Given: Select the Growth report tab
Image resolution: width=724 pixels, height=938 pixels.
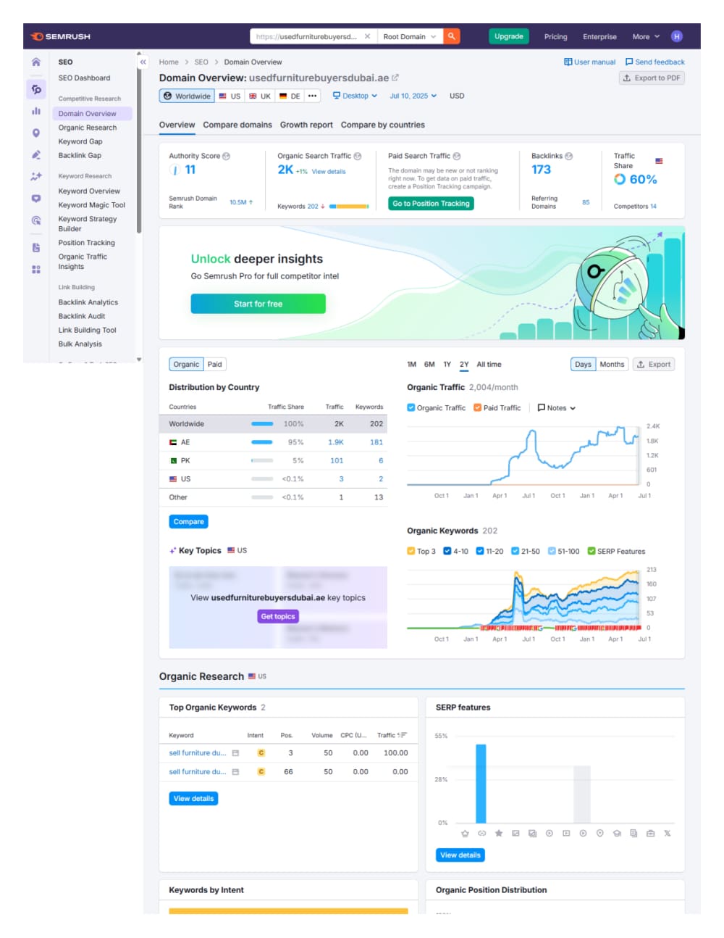Looking at the screenshot, I should pyautogui.click(x=306, y=125).
